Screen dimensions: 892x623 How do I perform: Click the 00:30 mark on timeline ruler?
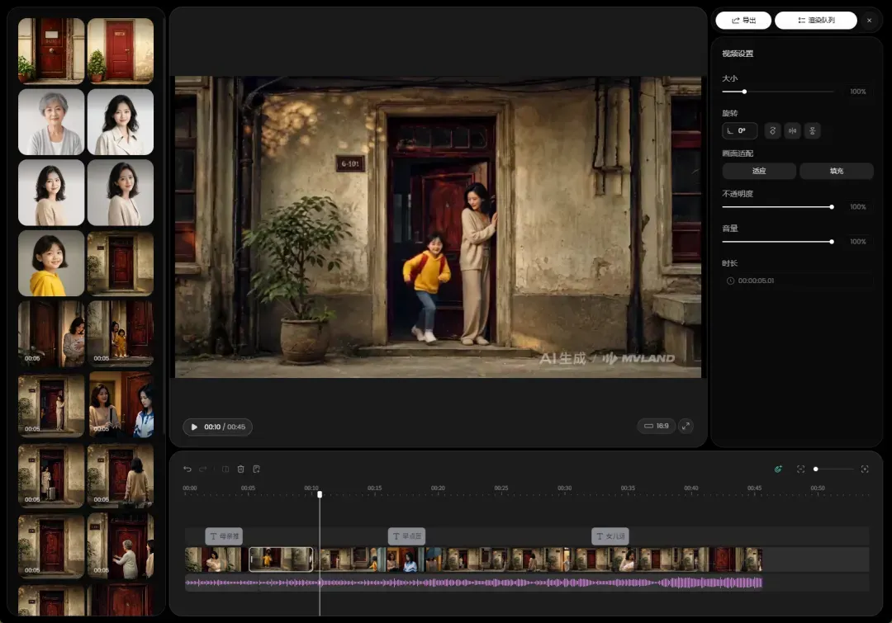[x=564, y=488]
